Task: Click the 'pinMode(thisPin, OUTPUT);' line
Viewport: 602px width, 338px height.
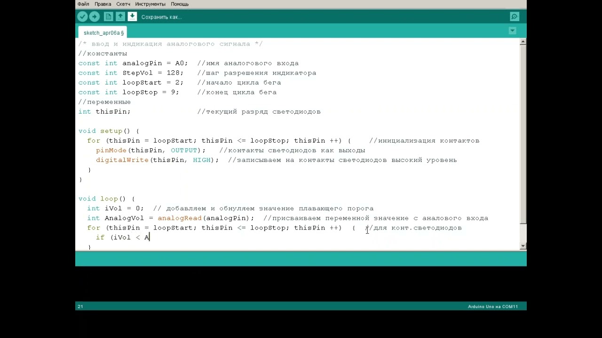Action: (x=151, y=150)
